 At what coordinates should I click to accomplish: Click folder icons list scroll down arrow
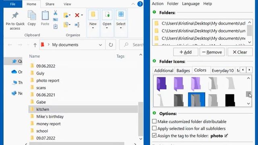pos(248,104)
